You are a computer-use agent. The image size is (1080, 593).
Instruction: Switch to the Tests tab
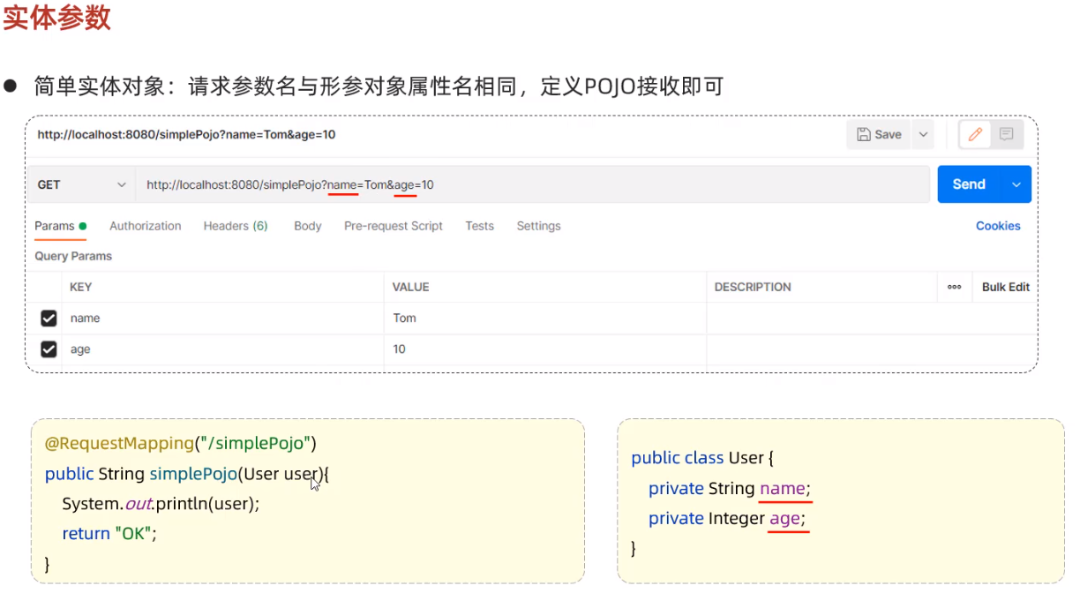479,226
